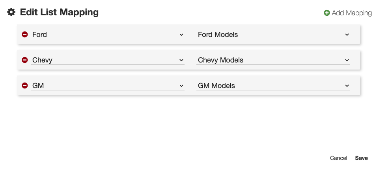Delete the Chevy mapping with the red minus
The height and width of the screenshot is (169, 377).
coord(25,60)
